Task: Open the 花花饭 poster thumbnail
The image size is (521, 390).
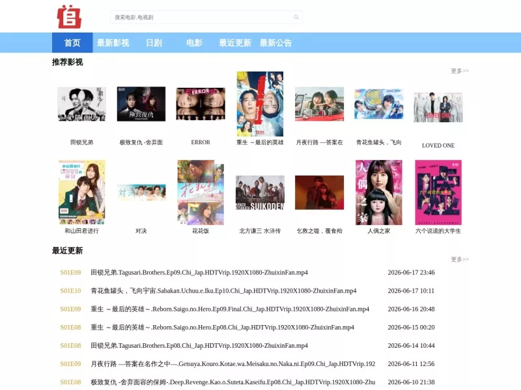Action: tap(201, 192)
